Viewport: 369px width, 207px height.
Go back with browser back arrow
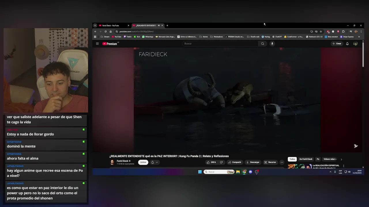click(x=95, y=32)
